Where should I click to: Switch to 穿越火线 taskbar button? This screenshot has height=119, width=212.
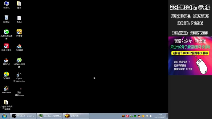click(x=76, y=116)
